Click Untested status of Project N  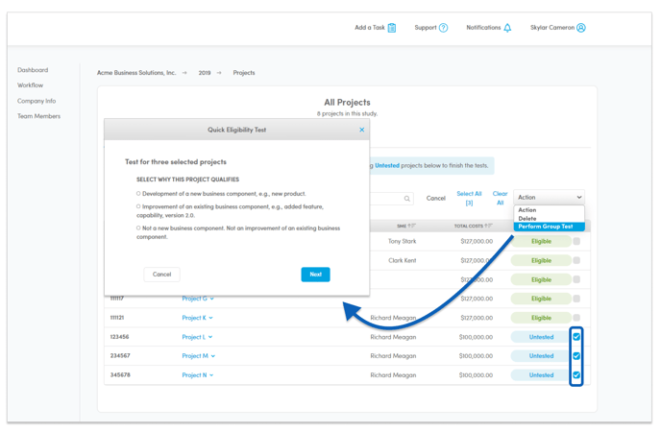click(541, 375)
